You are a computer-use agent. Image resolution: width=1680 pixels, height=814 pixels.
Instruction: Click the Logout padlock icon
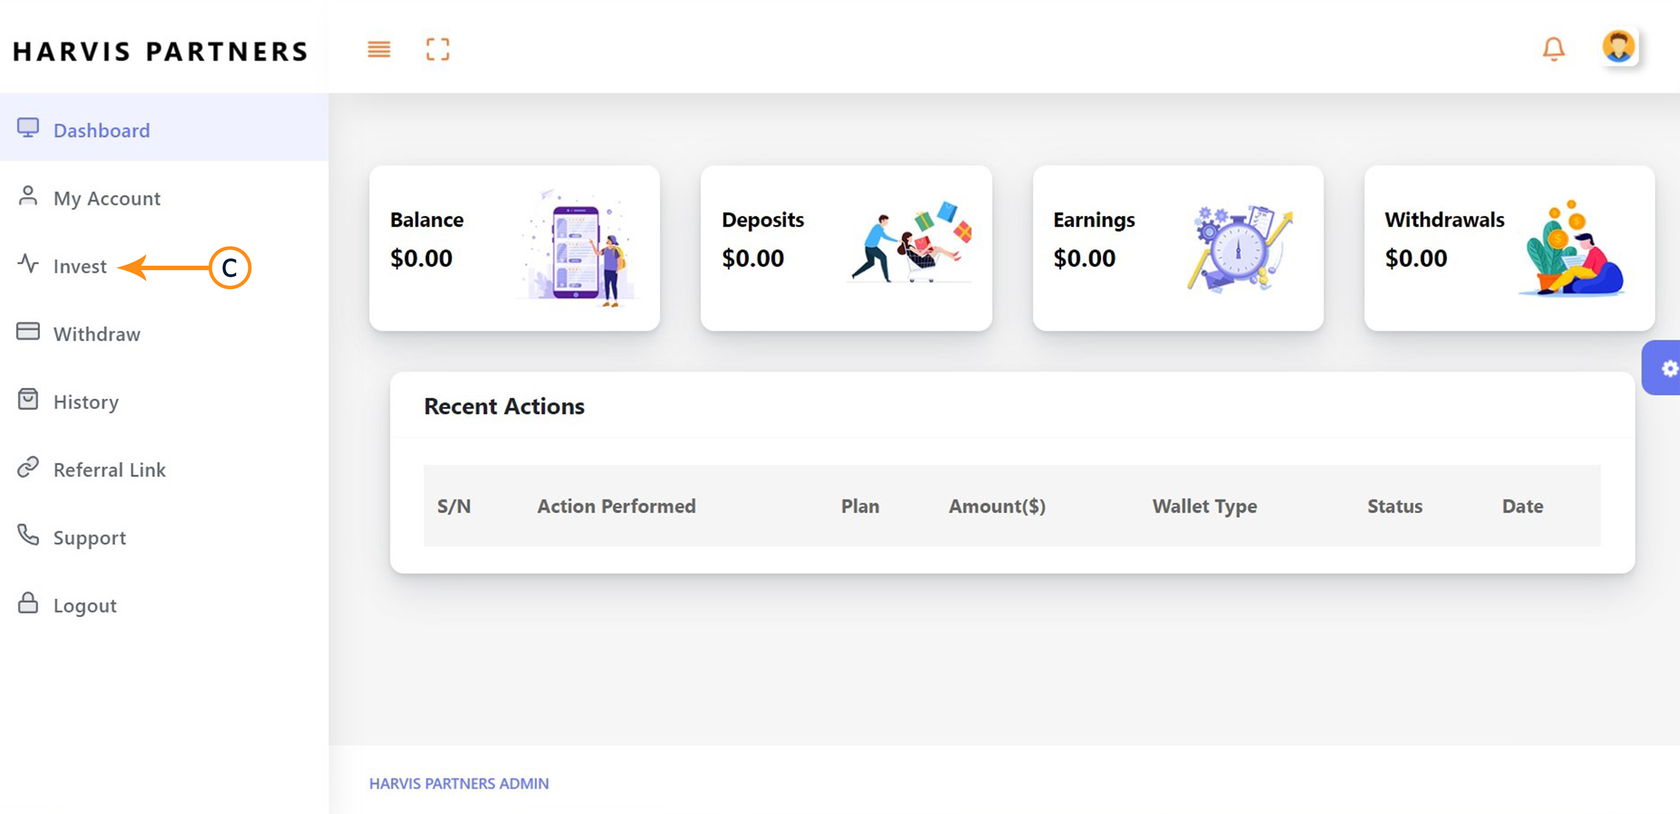pyautogui.click(x=28, y=603)
